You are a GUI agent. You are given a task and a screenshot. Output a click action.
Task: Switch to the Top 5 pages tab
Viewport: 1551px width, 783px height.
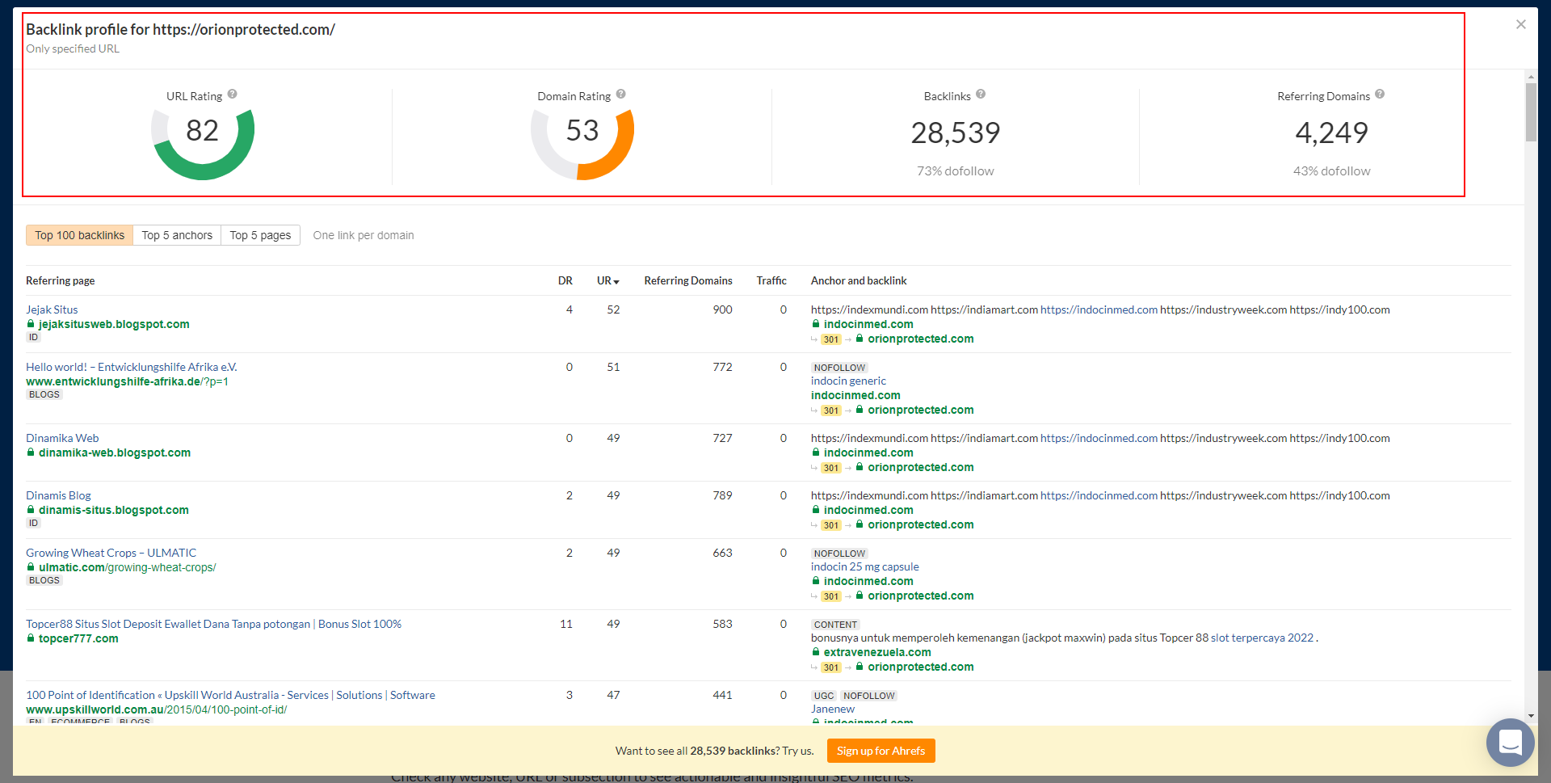[260, 235]
